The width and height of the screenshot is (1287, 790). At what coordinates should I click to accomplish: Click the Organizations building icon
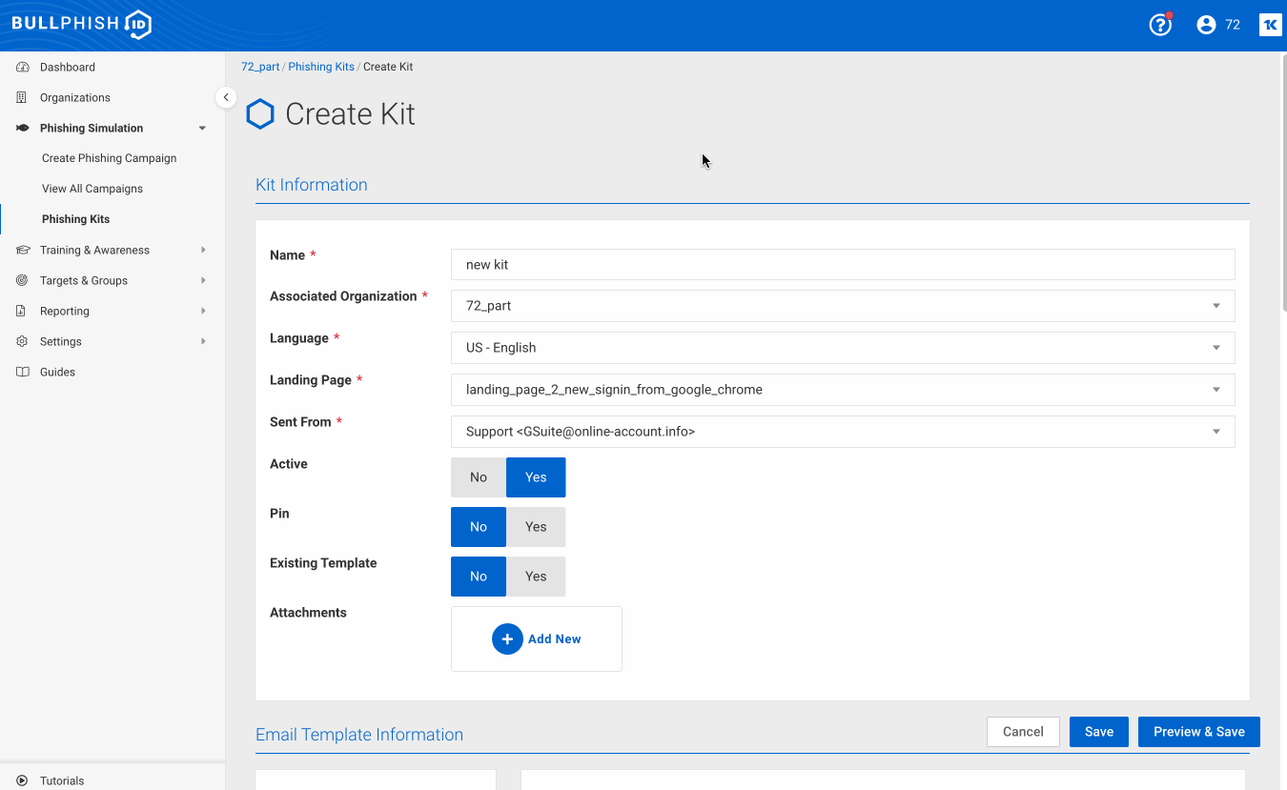[x=22, y=98]
